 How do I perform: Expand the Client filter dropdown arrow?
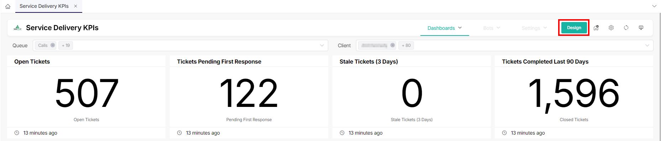click(647, 45)
